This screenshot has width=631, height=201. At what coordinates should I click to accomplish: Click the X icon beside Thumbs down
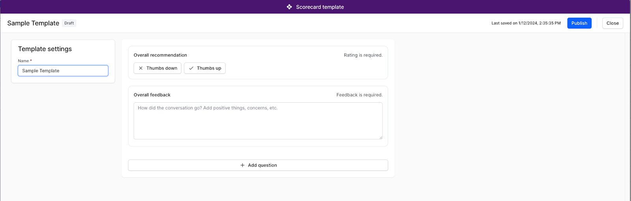click(141, 68)
